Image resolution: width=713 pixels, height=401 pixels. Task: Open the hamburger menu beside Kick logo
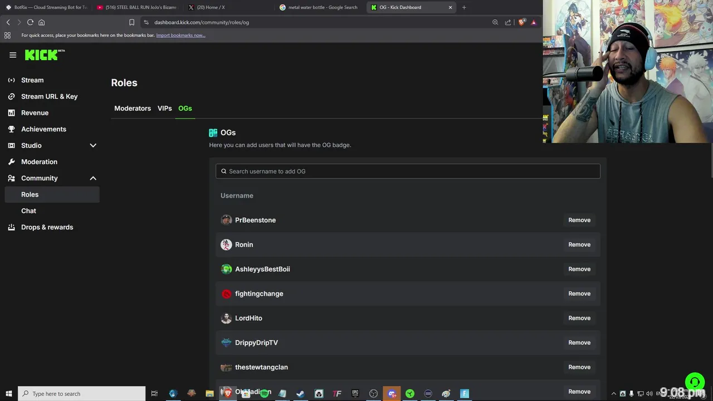13,55
